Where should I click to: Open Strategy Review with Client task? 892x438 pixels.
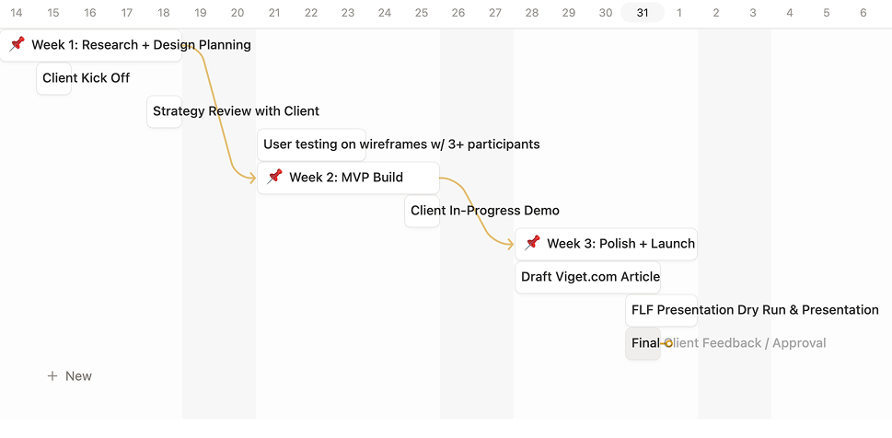[236, 111]
